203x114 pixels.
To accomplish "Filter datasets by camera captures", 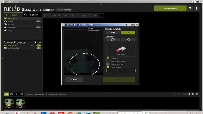I will click(11, 94).
